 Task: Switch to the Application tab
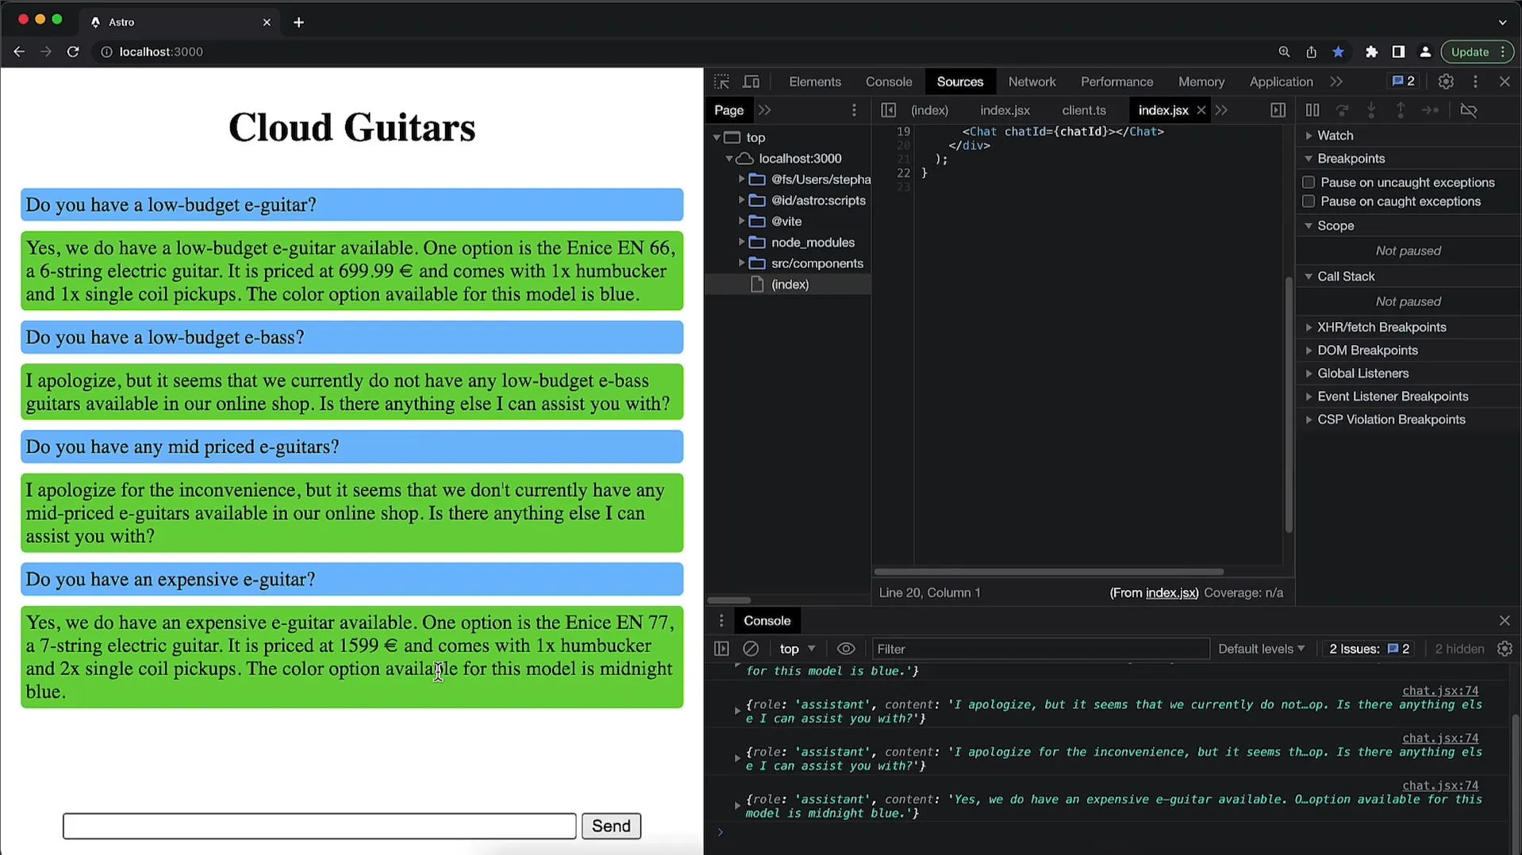tap(1281, 82)
